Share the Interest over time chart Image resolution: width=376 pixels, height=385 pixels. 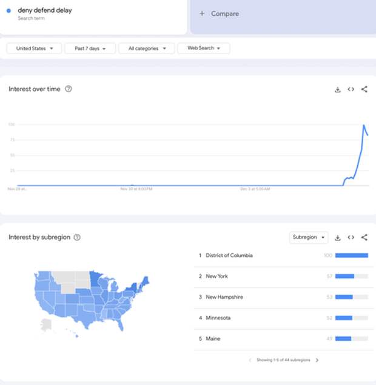[x=364, y=89]
